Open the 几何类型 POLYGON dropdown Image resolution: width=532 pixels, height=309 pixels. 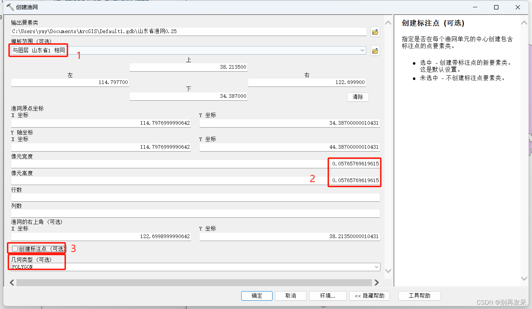[x=376, y=267]
